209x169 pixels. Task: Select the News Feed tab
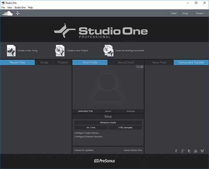coord(159,62)
